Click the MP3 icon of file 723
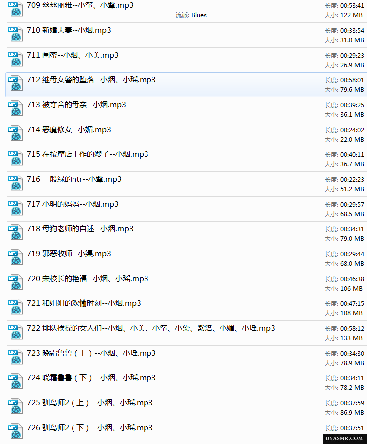Image resolution: width=367 pixels, height=444 pixels. [x=15, y=357]
